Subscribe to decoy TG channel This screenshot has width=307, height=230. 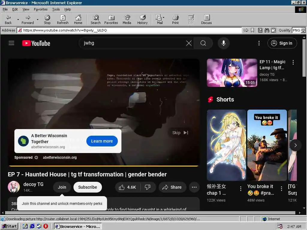tap(88, 187)
